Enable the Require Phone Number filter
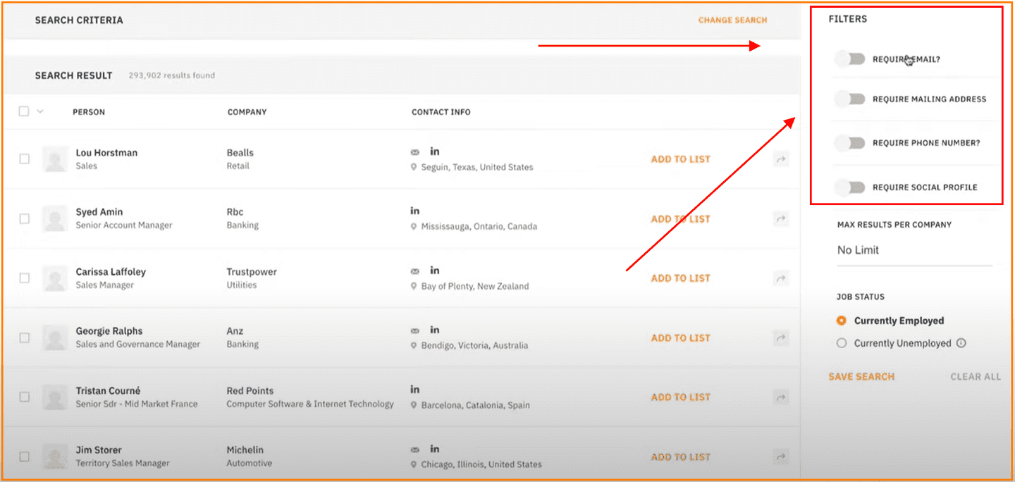This screenshot has height=482, width=1015. [850, 143]
